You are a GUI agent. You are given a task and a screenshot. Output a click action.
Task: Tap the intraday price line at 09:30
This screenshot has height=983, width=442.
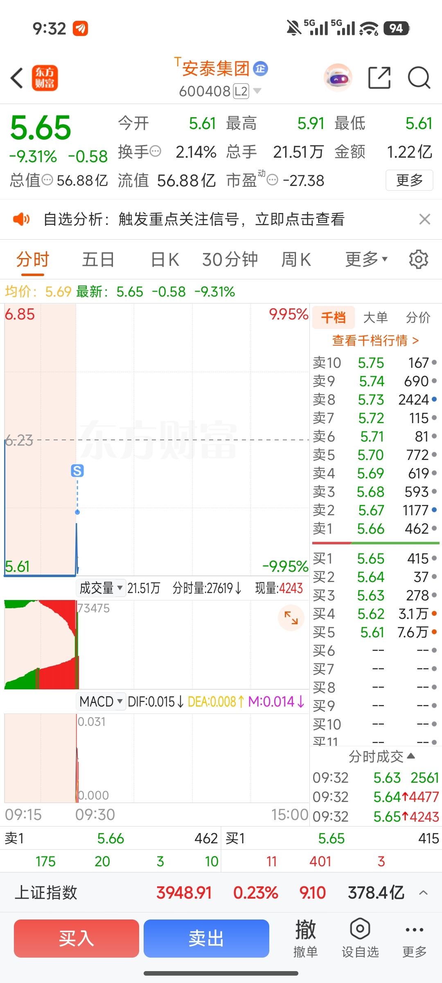[x=77, y=549]
